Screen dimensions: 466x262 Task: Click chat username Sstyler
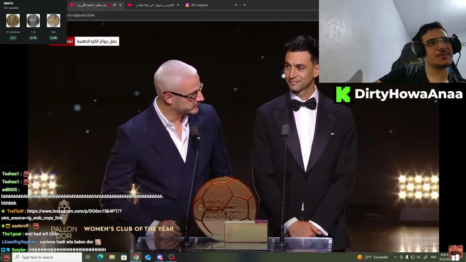(x=19, y=250)
